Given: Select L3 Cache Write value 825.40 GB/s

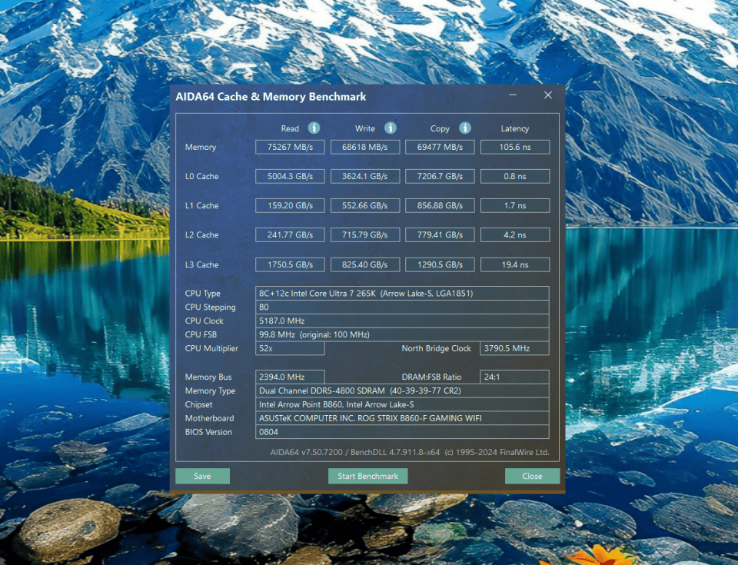Looking at the screenshot, I should [x=365, y=264].
